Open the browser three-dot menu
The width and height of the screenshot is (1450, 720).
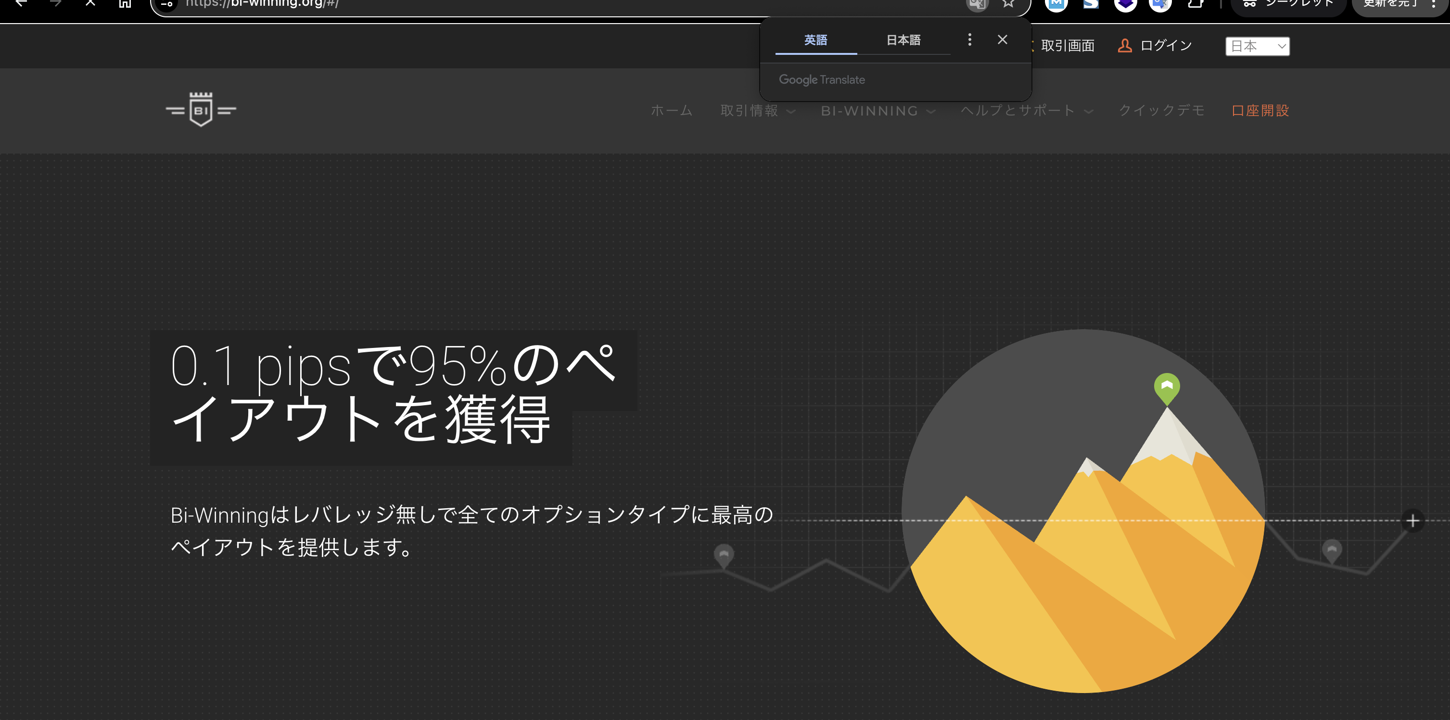click(x=1433, y=4)
